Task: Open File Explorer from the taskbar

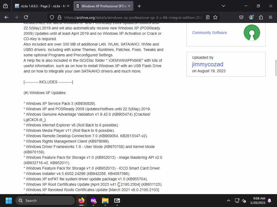Action: click(x=105, y=201)
